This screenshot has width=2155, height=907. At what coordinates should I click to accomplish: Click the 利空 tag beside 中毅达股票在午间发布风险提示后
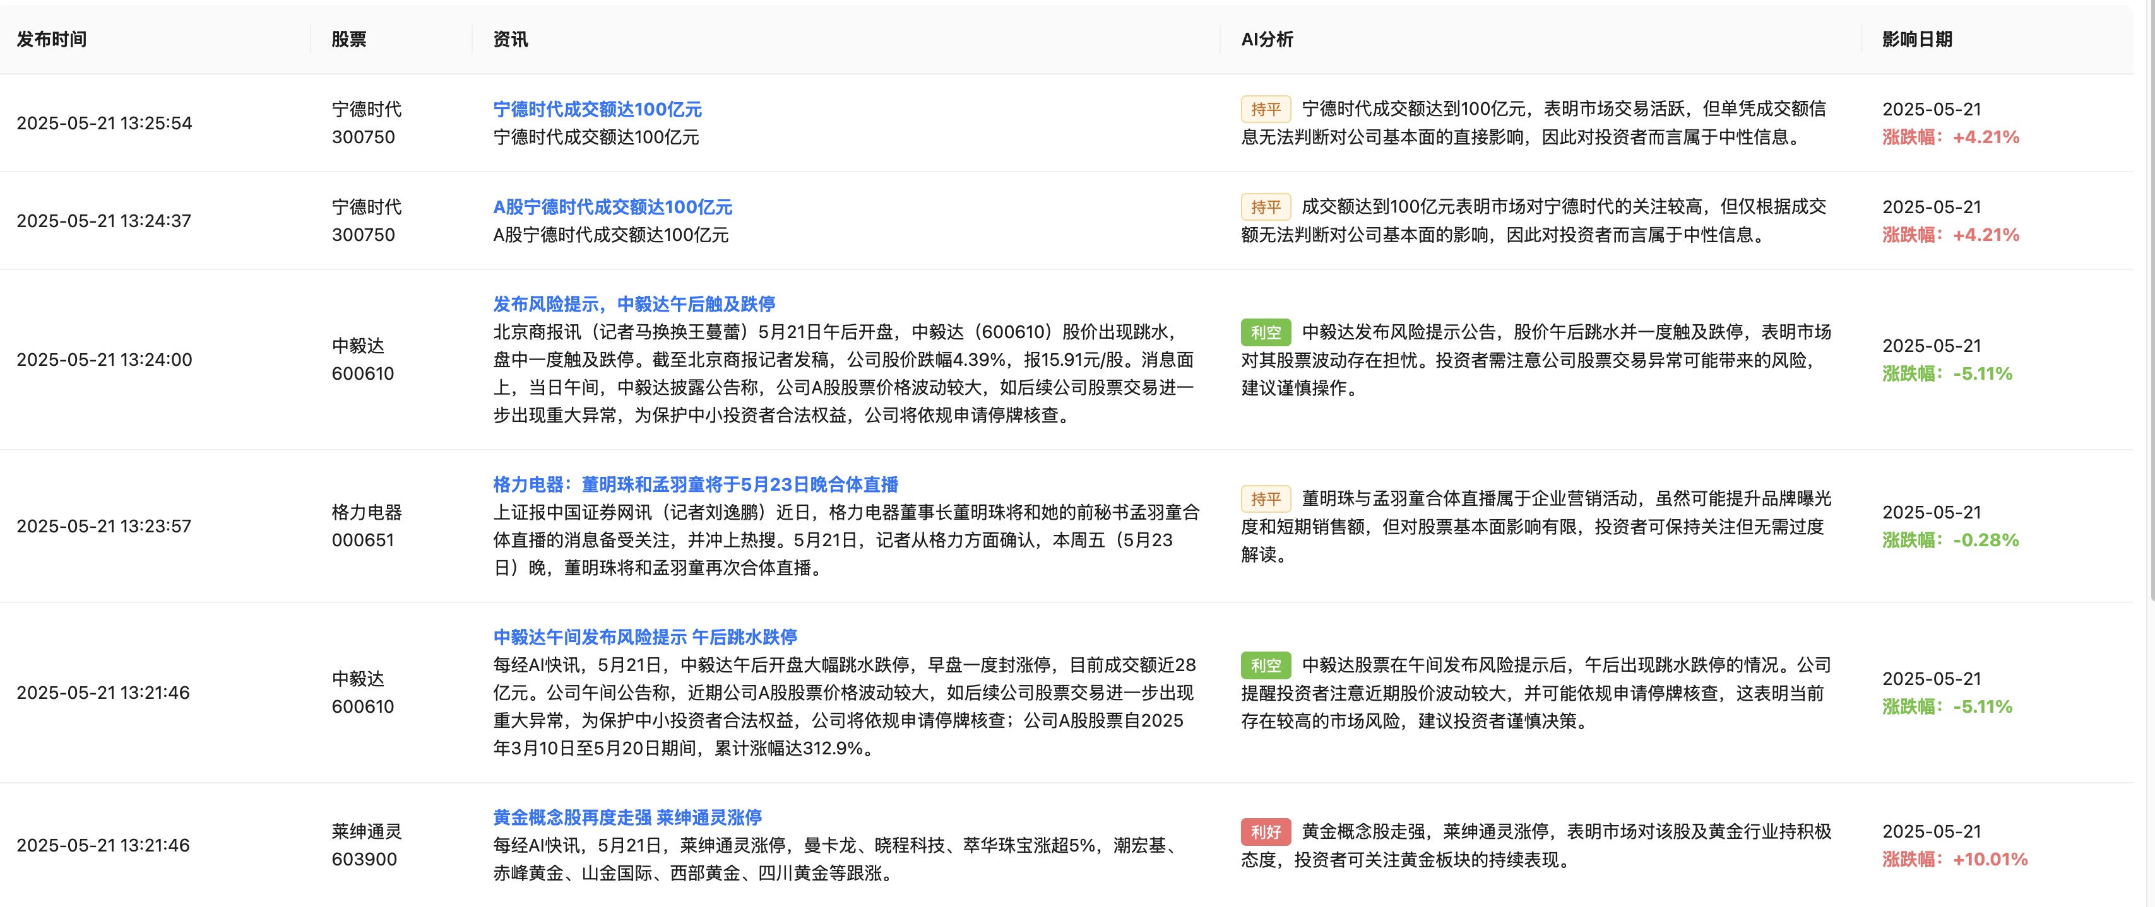click(x=1266, y=665)
